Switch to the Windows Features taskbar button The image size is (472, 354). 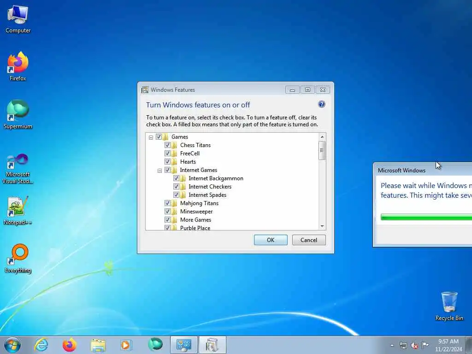coord(212,345)
